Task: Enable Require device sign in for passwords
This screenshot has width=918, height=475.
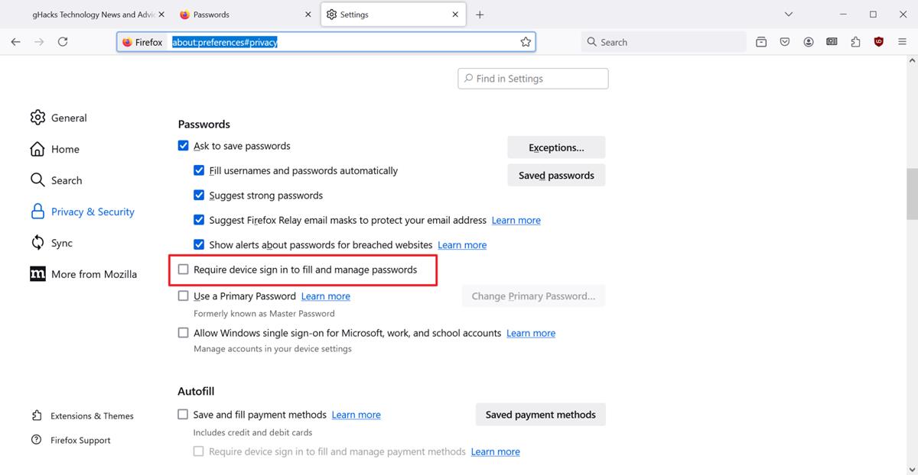Action: pyautogui.click(x=184, y=269)
